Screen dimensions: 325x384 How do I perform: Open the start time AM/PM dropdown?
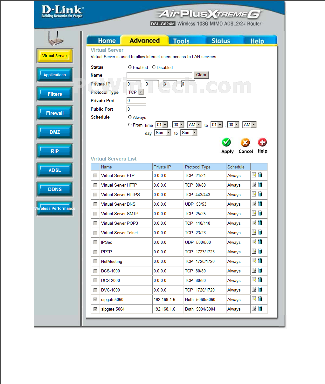(x=195, y=125)
